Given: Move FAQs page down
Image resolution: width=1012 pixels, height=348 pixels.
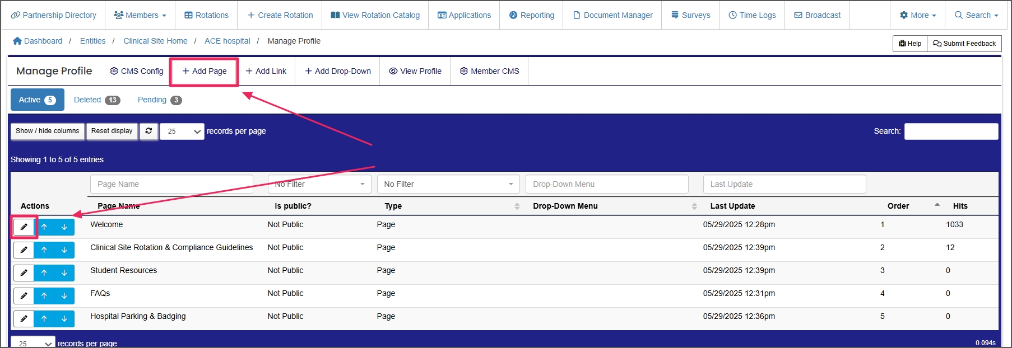Looking at the screenshot, I should [x=64, y=296].
